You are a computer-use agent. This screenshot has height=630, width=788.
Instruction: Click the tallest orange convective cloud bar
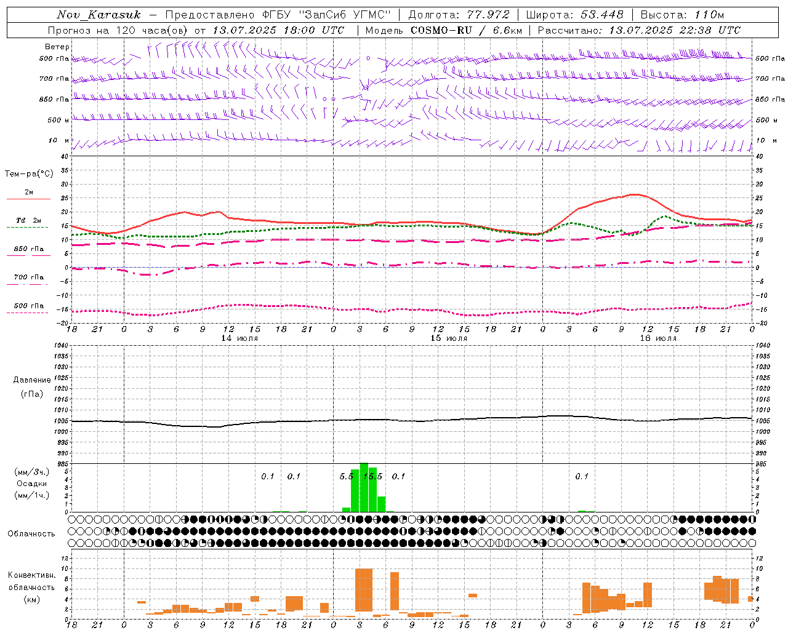click(x=364, y=590)
